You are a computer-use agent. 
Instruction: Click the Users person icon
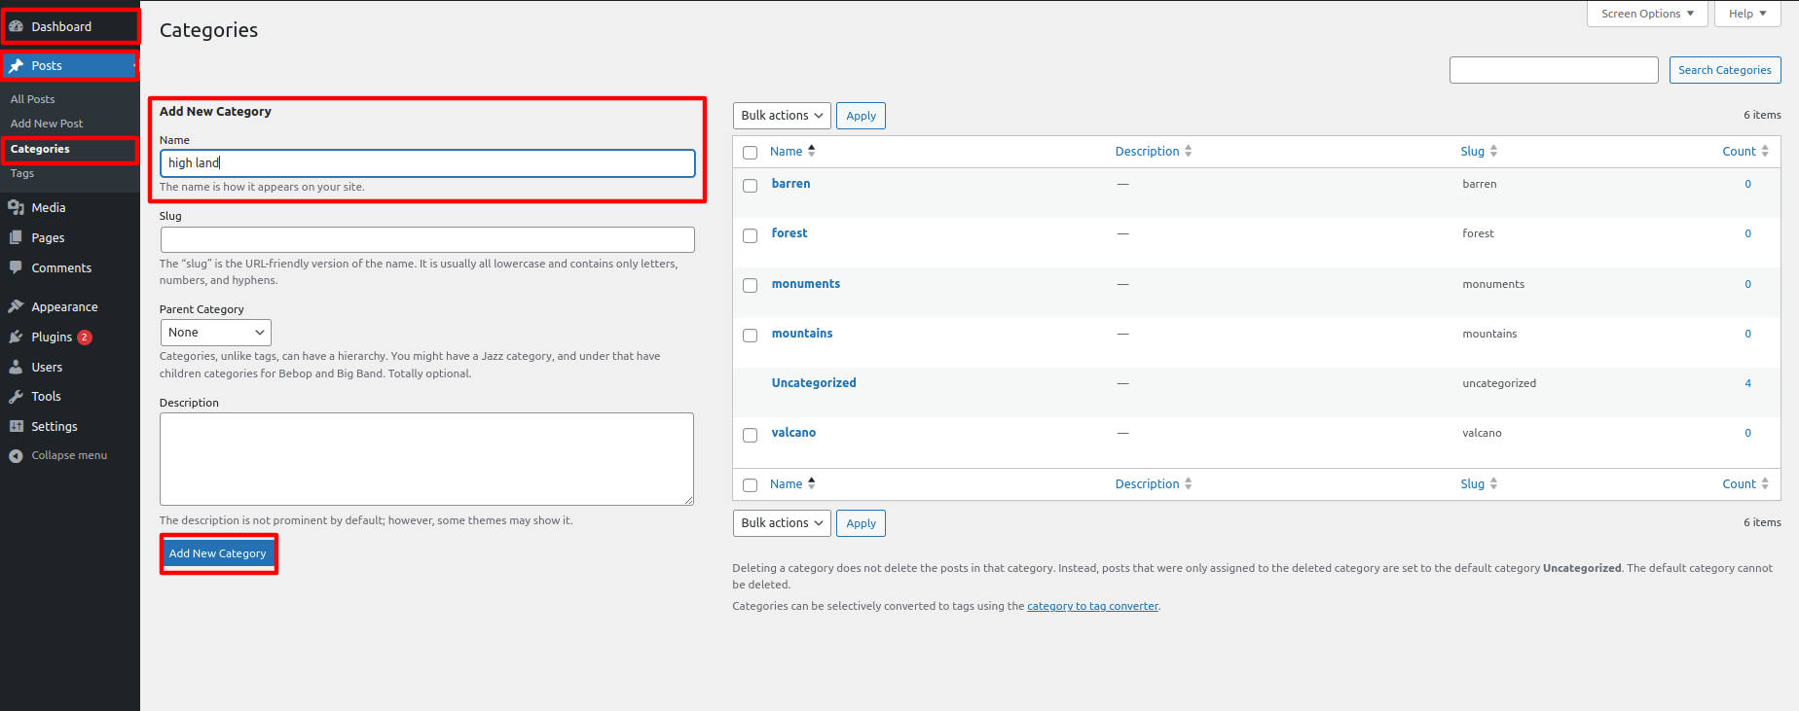point(16,367)
